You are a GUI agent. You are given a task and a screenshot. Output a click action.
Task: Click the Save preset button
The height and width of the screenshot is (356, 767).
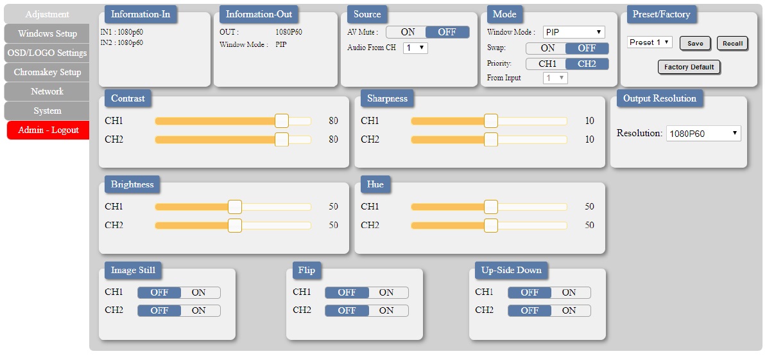pyautogui.click(x=695, y=43)
